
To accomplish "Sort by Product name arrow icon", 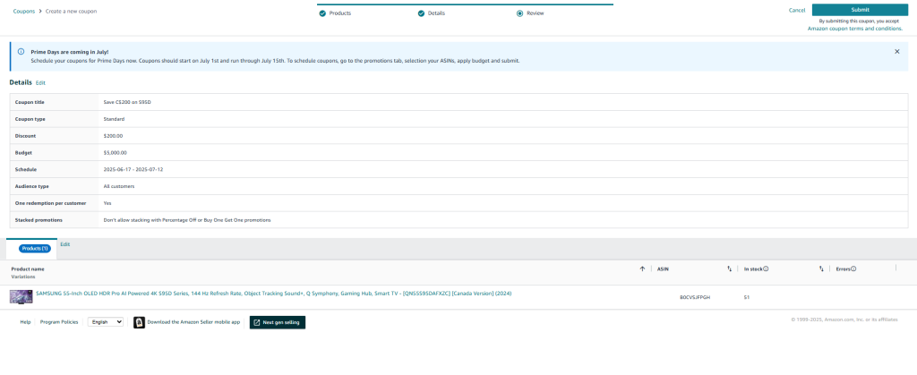I will (x=642, y=268).
